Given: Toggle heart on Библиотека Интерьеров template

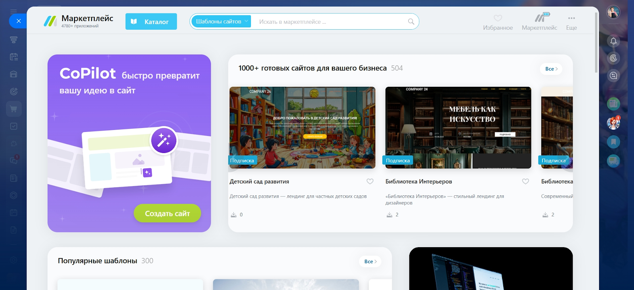Looking at the screenshot, I should [525, 181].
